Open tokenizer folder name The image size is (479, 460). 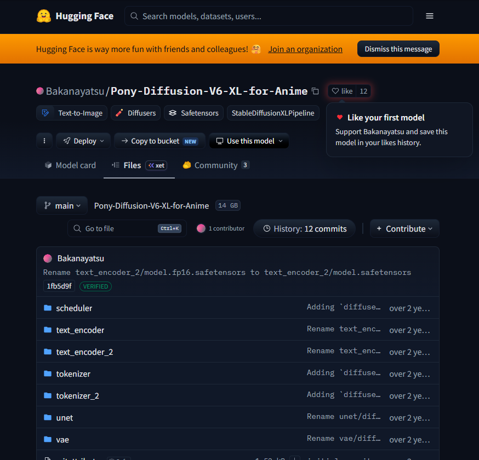pyautogui.click(x=73, y=374)
